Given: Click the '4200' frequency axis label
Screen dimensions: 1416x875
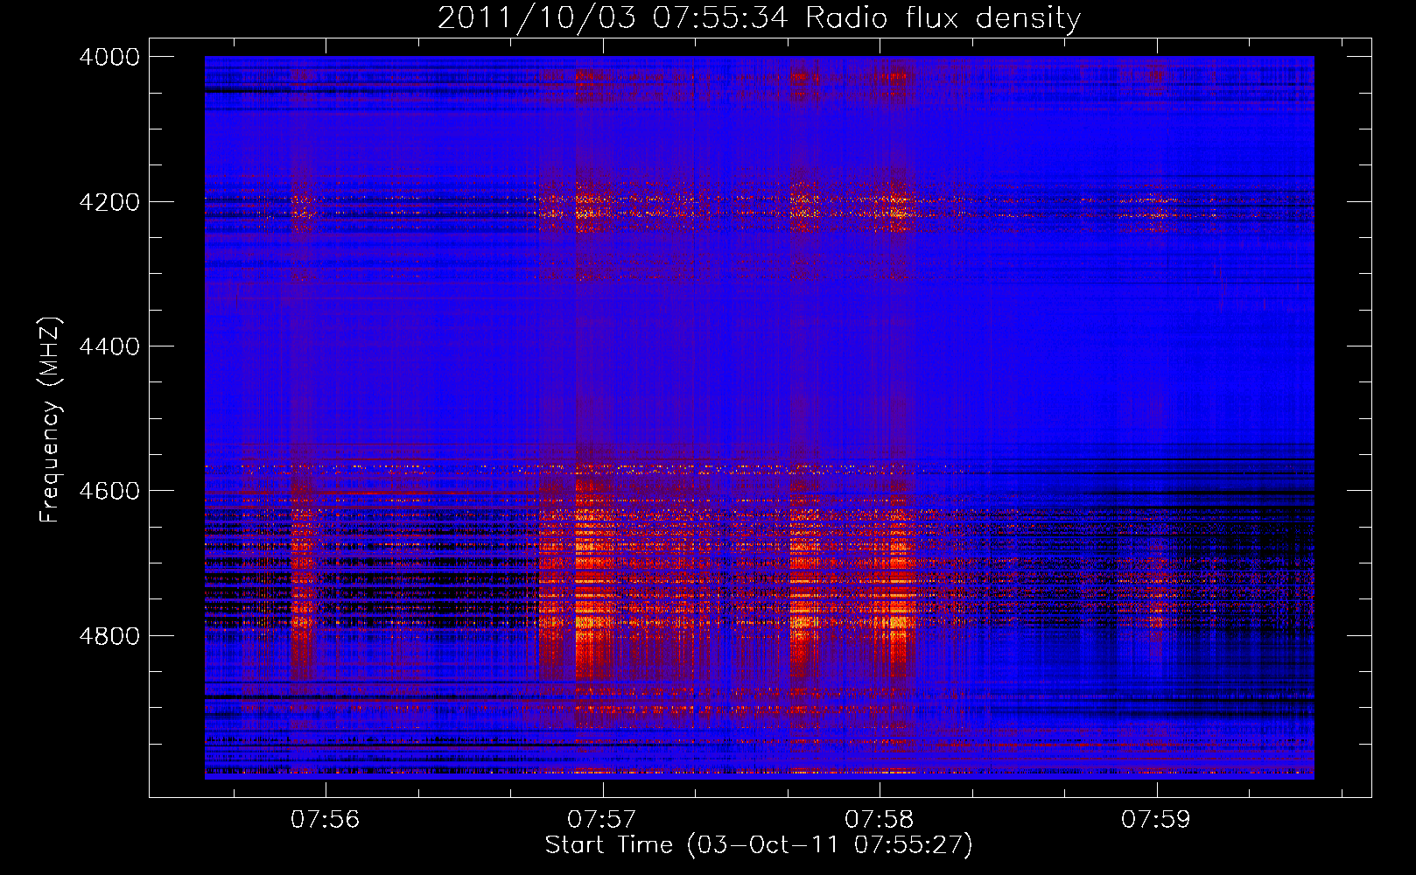Looking at the screenshot, I should point(109,201).
